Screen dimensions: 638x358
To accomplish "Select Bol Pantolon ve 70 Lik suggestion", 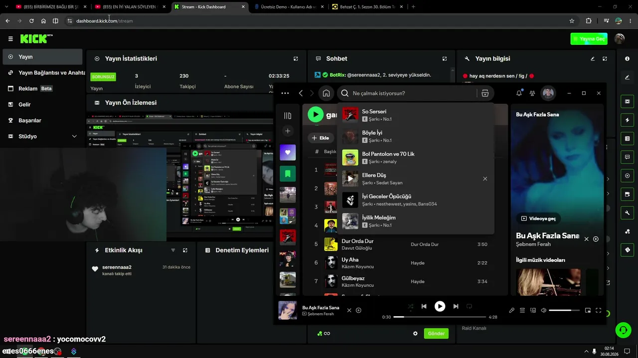I will (x=415, y=157).
